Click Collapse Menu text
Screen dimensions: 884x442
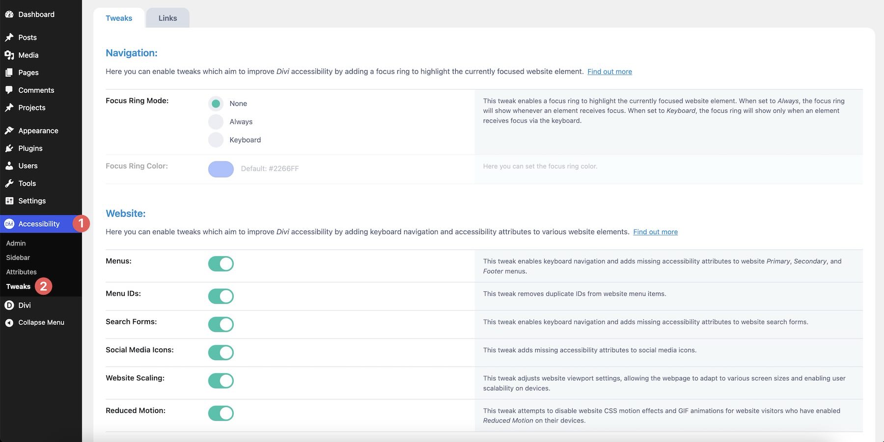tap(41, 323)
